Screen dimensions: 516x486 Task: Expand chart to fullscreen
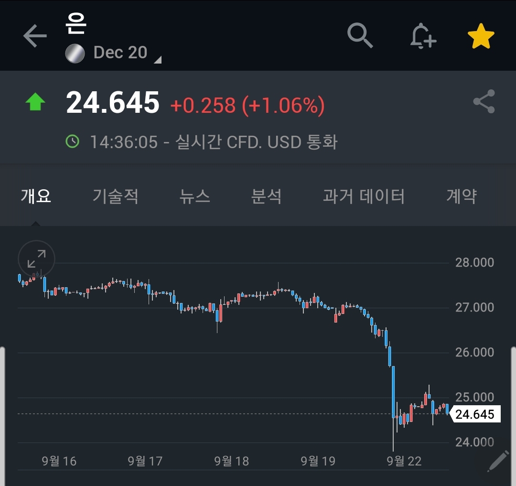pyautogui.click(x=36, y=259)
